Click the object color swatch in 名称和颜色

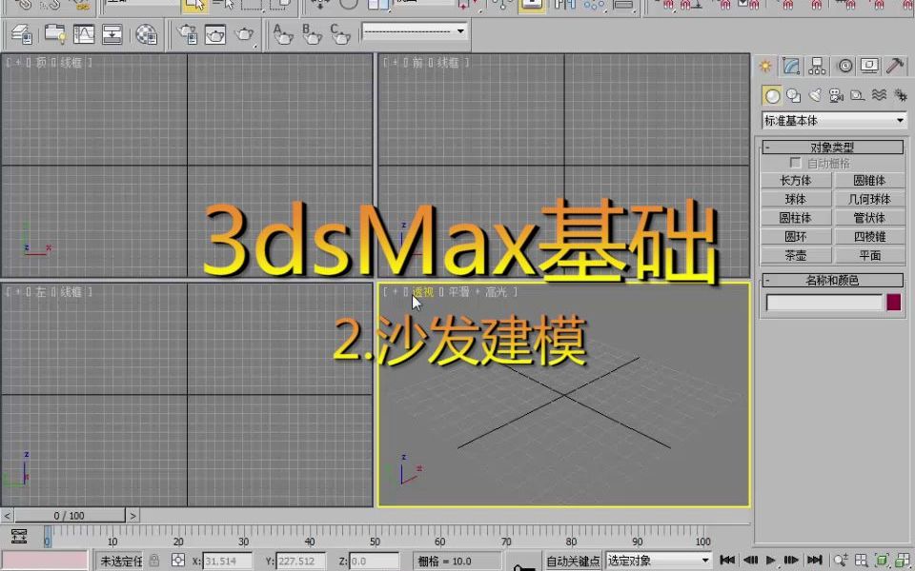893,301
